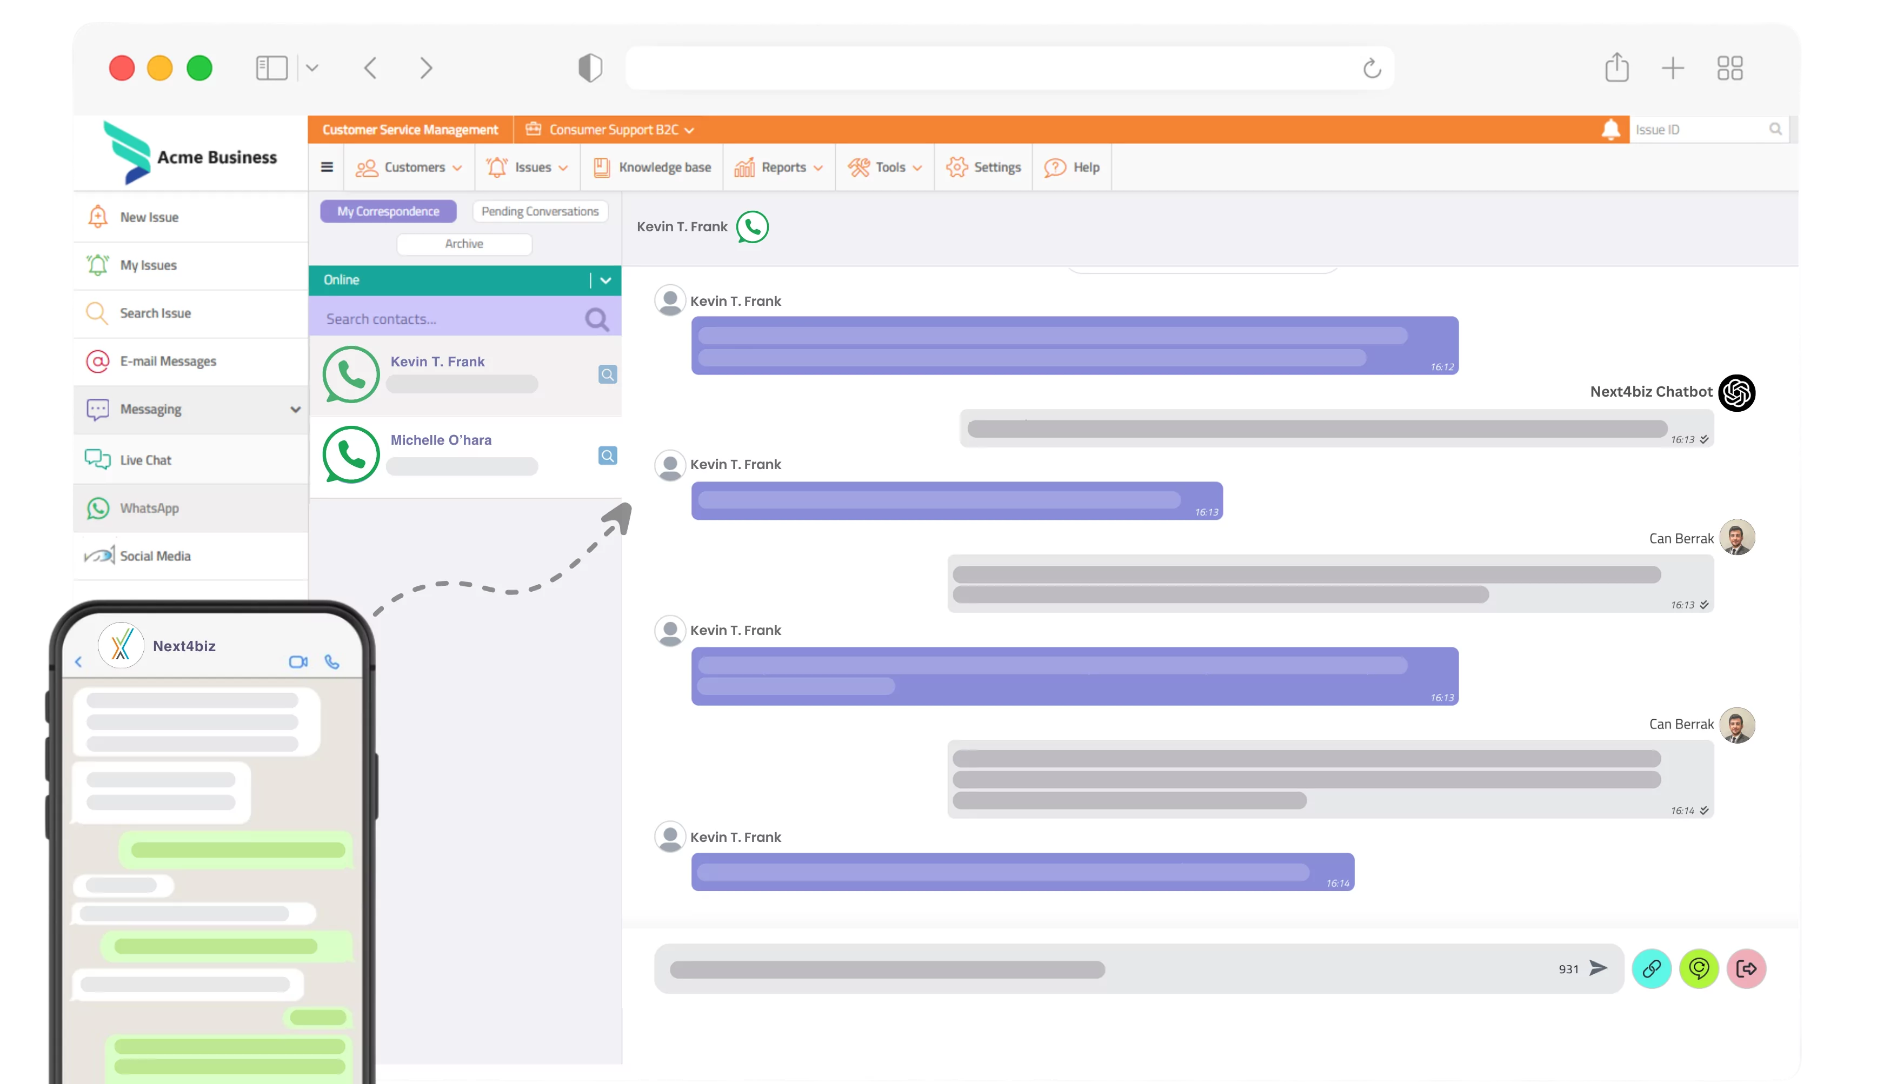
Task: Click the browser privacy shield icon
Action: [590, 68]
